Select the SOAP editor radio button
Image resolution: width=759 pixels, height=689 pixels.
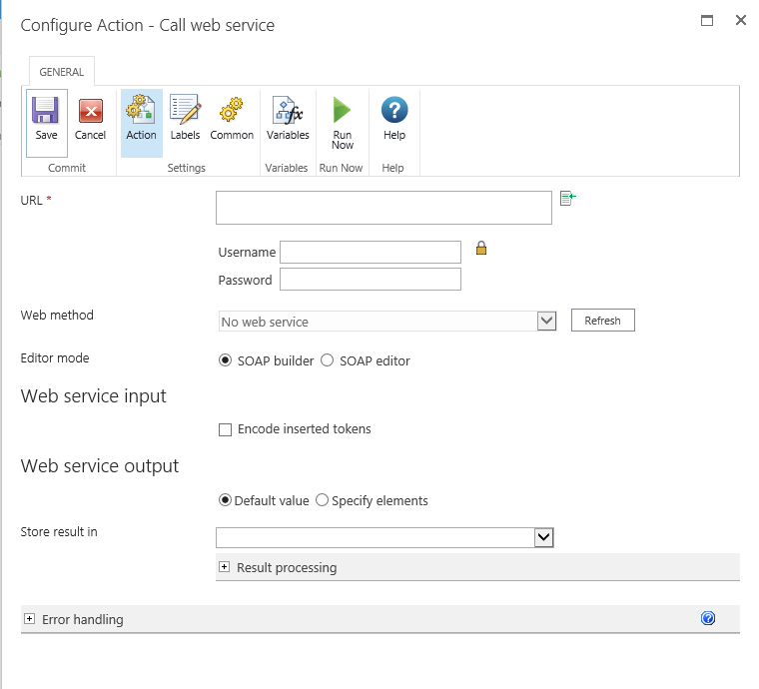pyautogui.click(x=327, y=360)
